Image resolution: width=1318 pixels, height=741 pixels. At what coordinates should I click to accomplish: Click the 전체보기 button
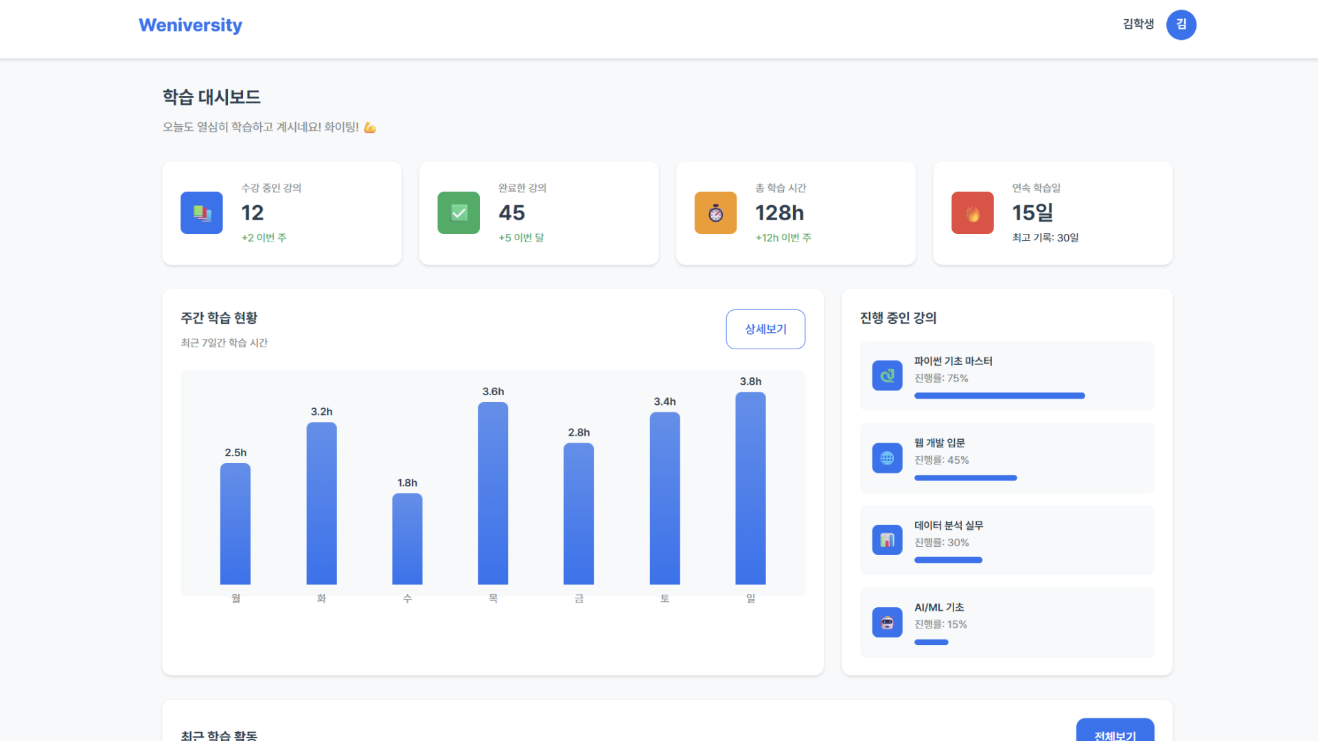[1115, 733]
